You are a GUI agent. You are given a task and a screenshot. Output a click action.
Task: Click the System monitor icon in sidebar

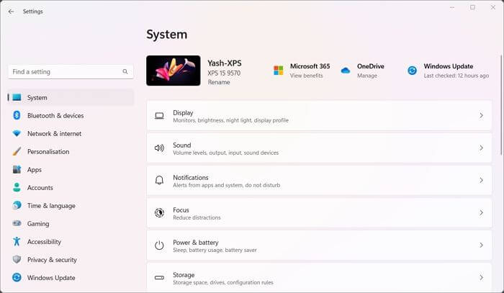pyautogui.click(x=17, y=97)
